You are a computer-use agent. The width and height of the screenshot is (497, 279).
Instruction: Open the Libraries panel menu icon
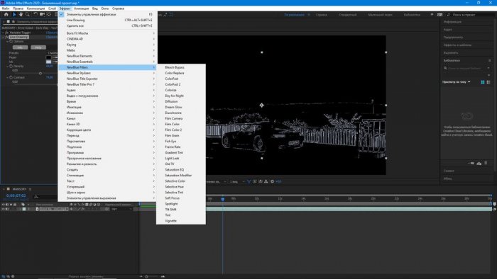click(490, 60)
